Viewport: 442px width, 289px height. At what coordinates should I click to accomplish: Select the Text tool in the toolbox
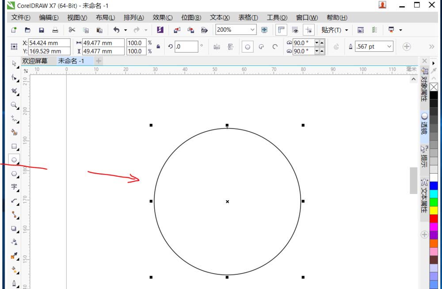click(x=14, y=187)
